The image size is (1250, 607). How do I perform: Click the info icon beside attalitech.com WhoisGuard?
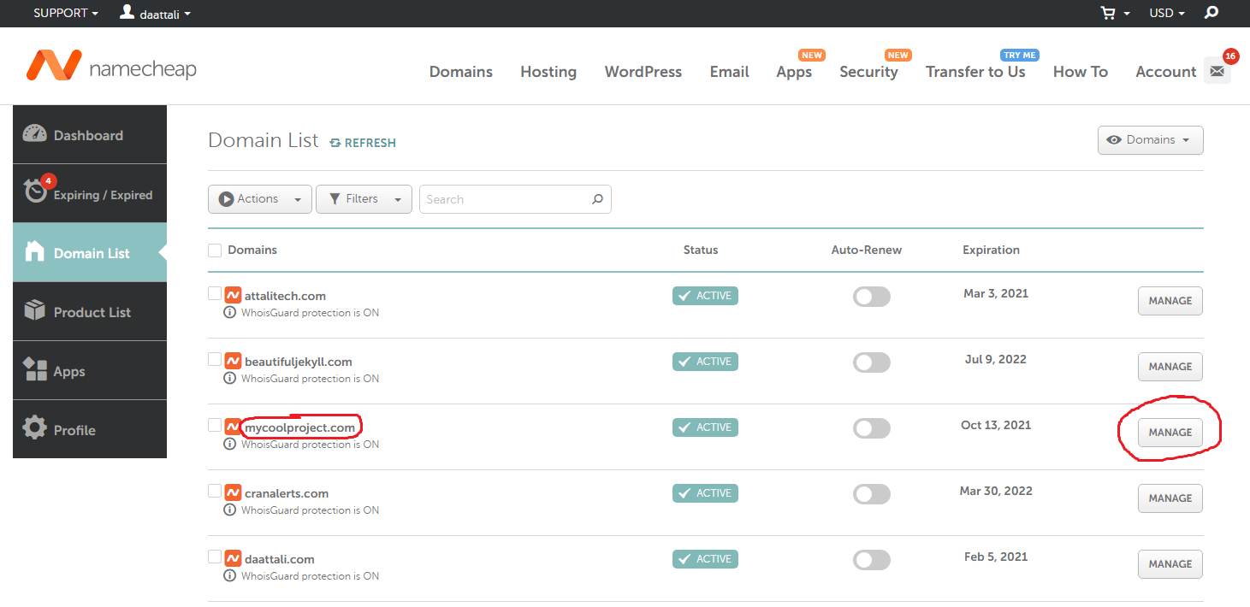(x=229, y=312)
